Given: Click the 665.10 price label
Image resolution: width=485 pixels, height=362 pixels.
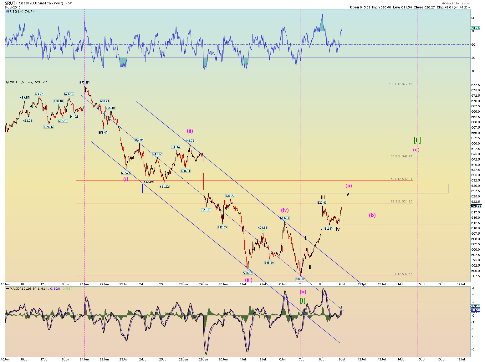Looking at the screenshot, I should click(x=110, y=108).
